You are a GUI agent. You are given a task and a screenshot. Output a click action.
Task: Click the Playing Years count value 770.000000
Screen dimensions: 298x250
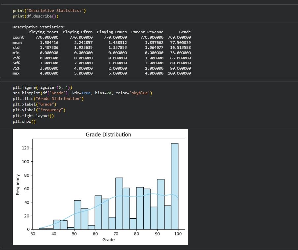[x=47, y=37]
